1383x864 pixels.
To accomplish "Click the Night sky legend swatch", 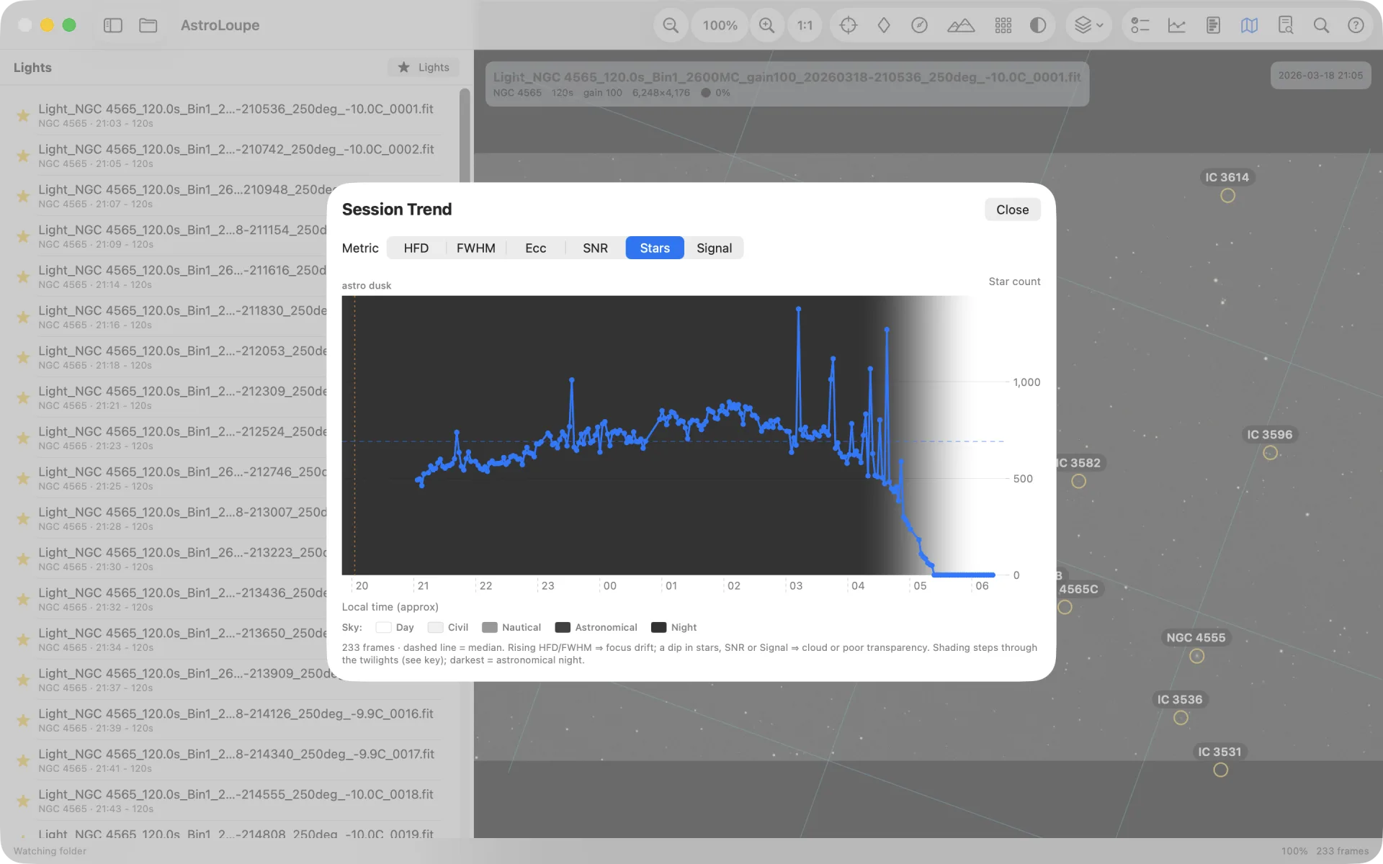I will click(658, 627).
